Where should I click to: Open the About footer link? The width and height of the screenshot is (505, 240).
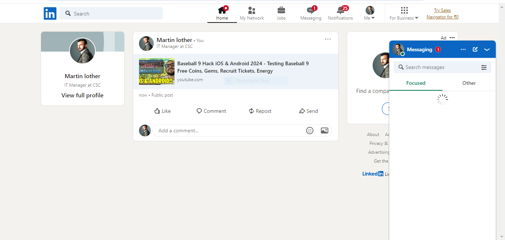click(373, 135)
